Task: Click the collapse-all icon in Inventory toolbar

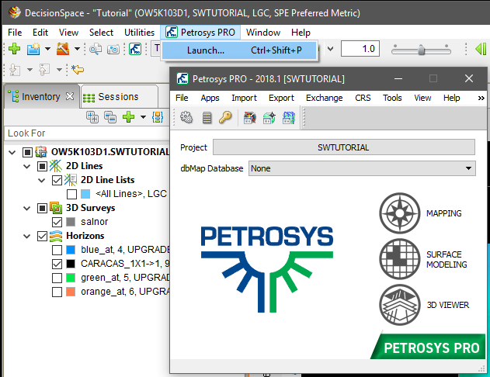Action: pyautogui.click(x=109, y=116)
